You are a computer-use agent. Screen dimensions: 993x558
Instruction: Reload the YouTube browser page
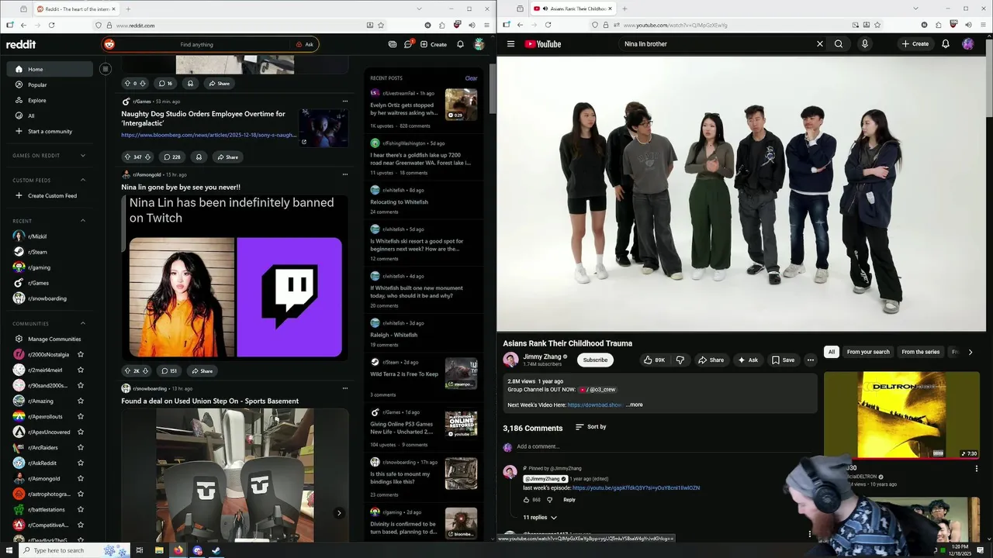(x=548, y=25)
